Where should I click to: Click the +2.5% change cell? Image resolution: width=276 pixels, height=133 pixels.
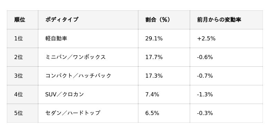[x=226, y=38]
